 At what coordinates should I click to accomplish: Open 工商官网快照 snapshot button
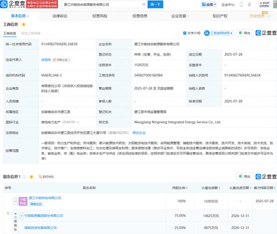(x=219, y=33)
